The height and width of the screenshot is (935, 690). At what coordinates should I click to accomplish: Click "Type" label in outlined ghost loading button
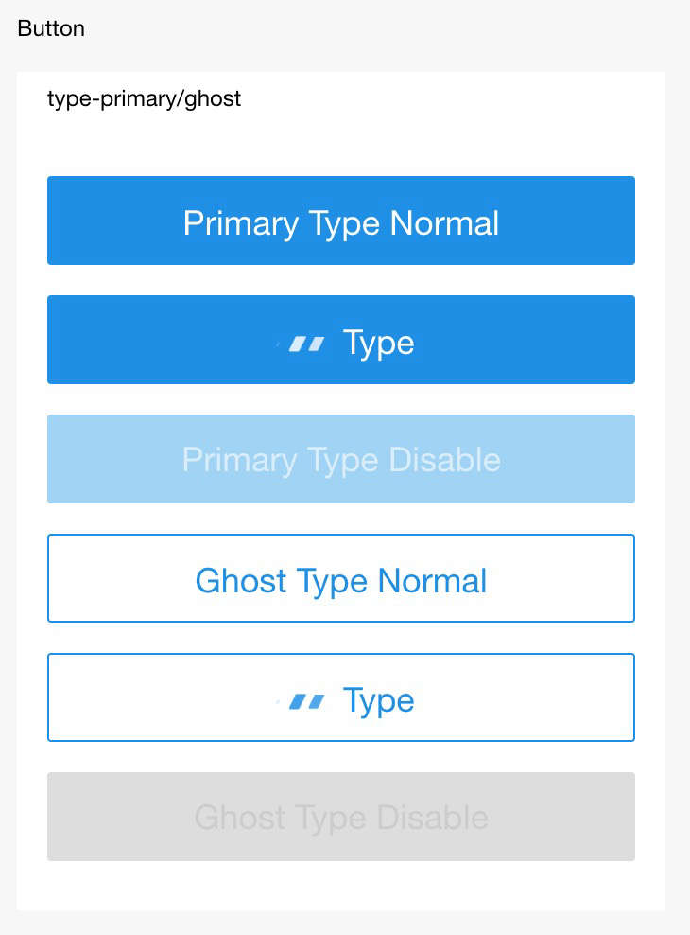click(x=378, y=700)
